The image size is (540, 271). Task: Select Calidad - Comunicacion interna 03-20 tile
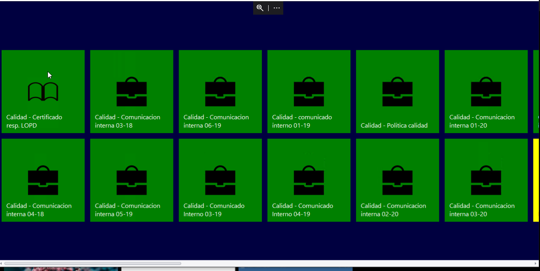(x=486, y=180)
